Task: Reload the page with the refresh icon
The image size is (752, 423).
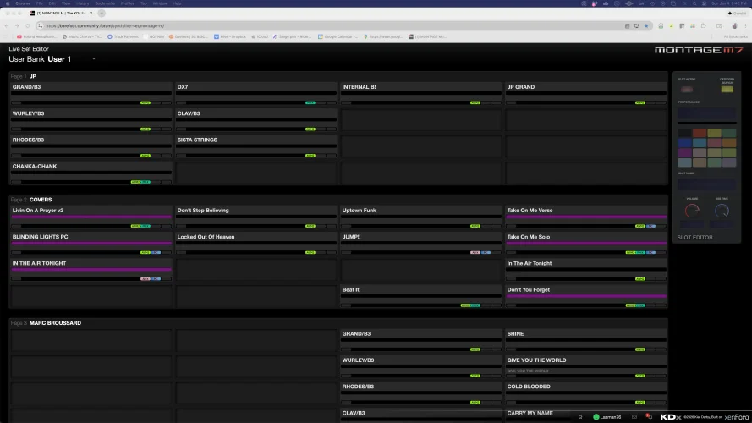Action: [28, 26]
